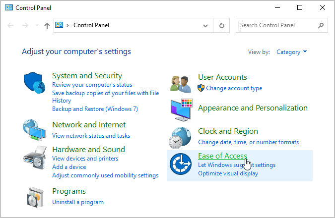Screen dimensions: 335x218
Task: Open the Hardware and Sound printer icon
Action: tap(35, 158)
